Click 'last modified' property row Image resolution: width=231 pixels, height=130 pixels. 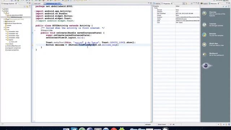point(176,14)
